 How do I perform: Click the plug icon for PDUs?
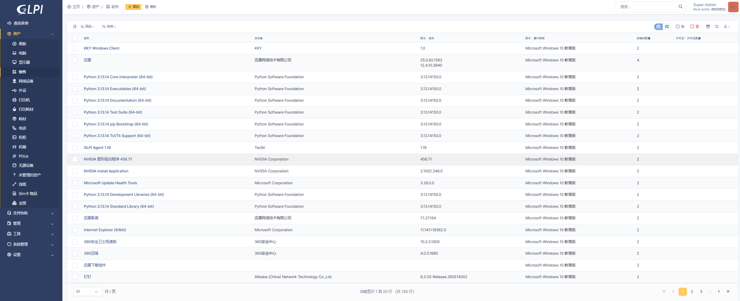pos(14,156)
